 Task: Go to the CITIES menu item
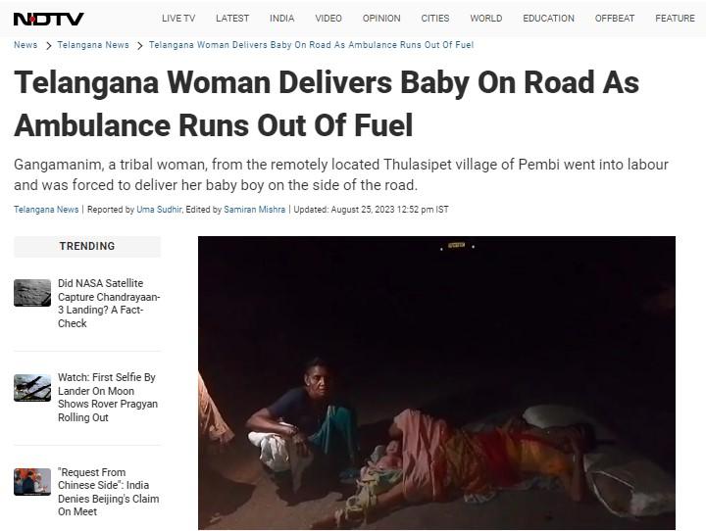(x=435, y=19)
